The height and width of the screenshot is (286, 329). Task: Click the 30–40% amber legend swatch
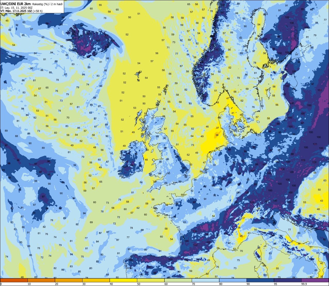click(x=96, y=280)
